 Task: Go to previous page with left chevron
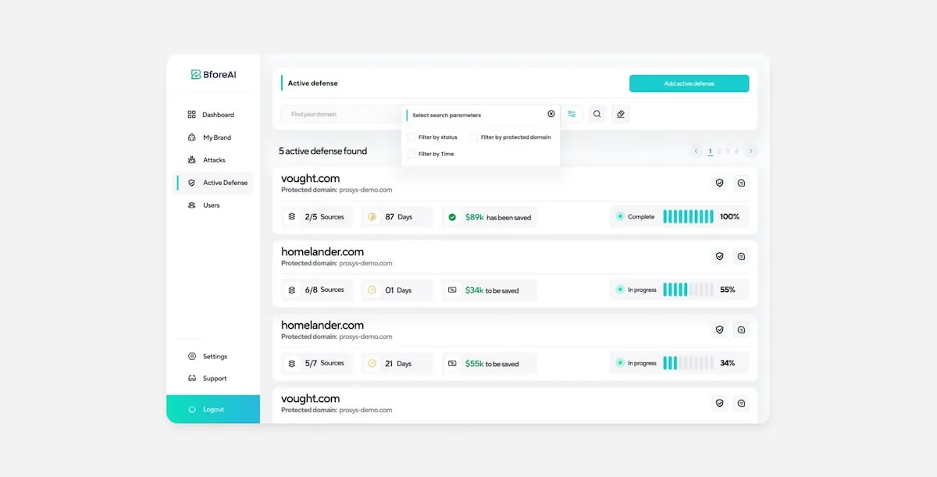point(696,151)
